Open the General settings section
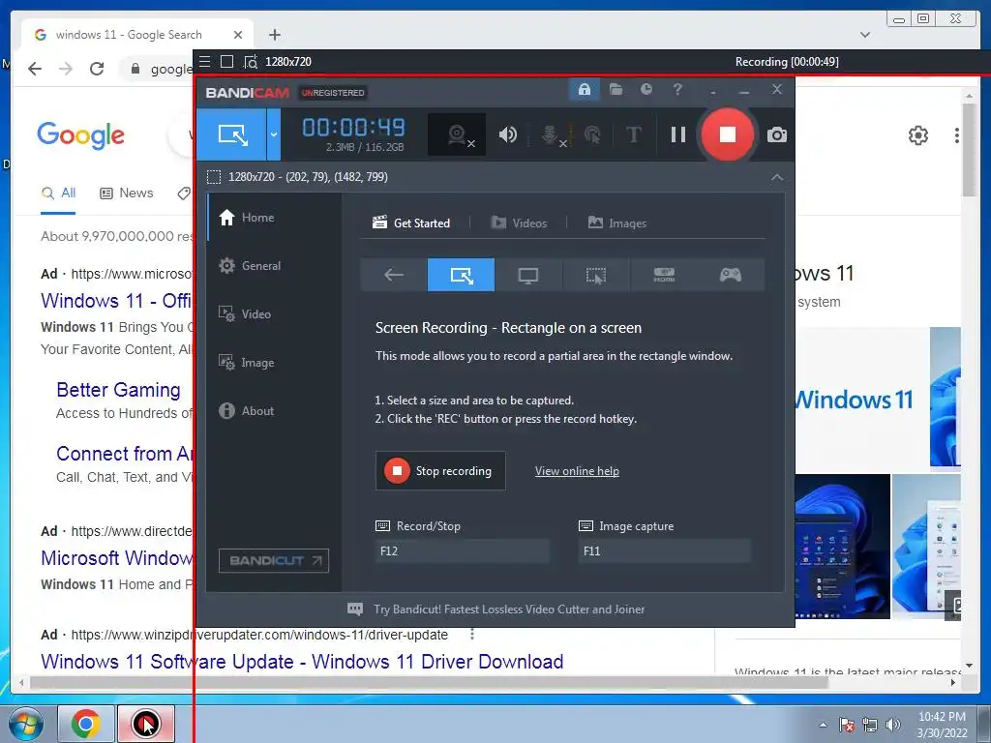991x743 pixels. pos(249,266)
